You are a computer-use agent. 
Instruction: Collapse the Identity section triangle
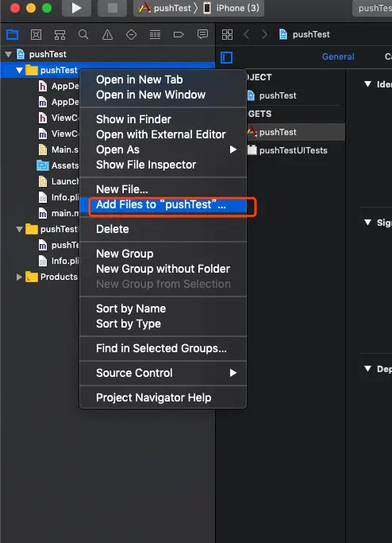(x=368, y=84)
